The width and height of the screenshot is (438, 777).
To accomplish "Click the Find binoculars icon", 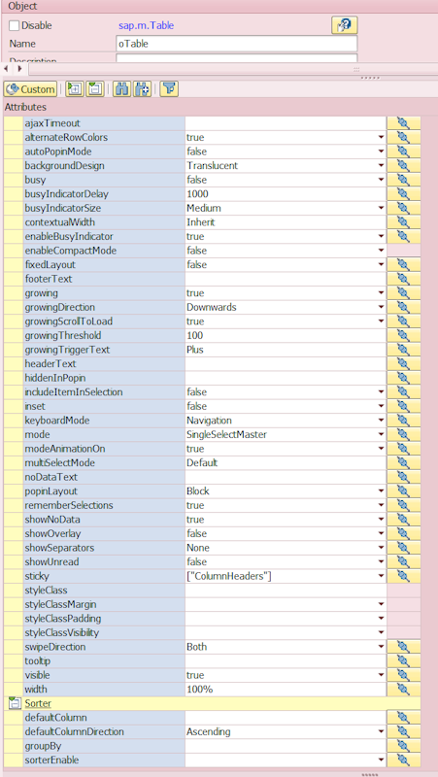I will (121, 89).
